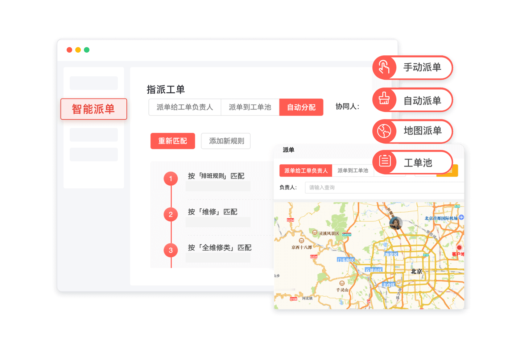This screenshot has width=512, height=341.
Task: Click the 千灵山 landmark icon on map
Action: 342,283
